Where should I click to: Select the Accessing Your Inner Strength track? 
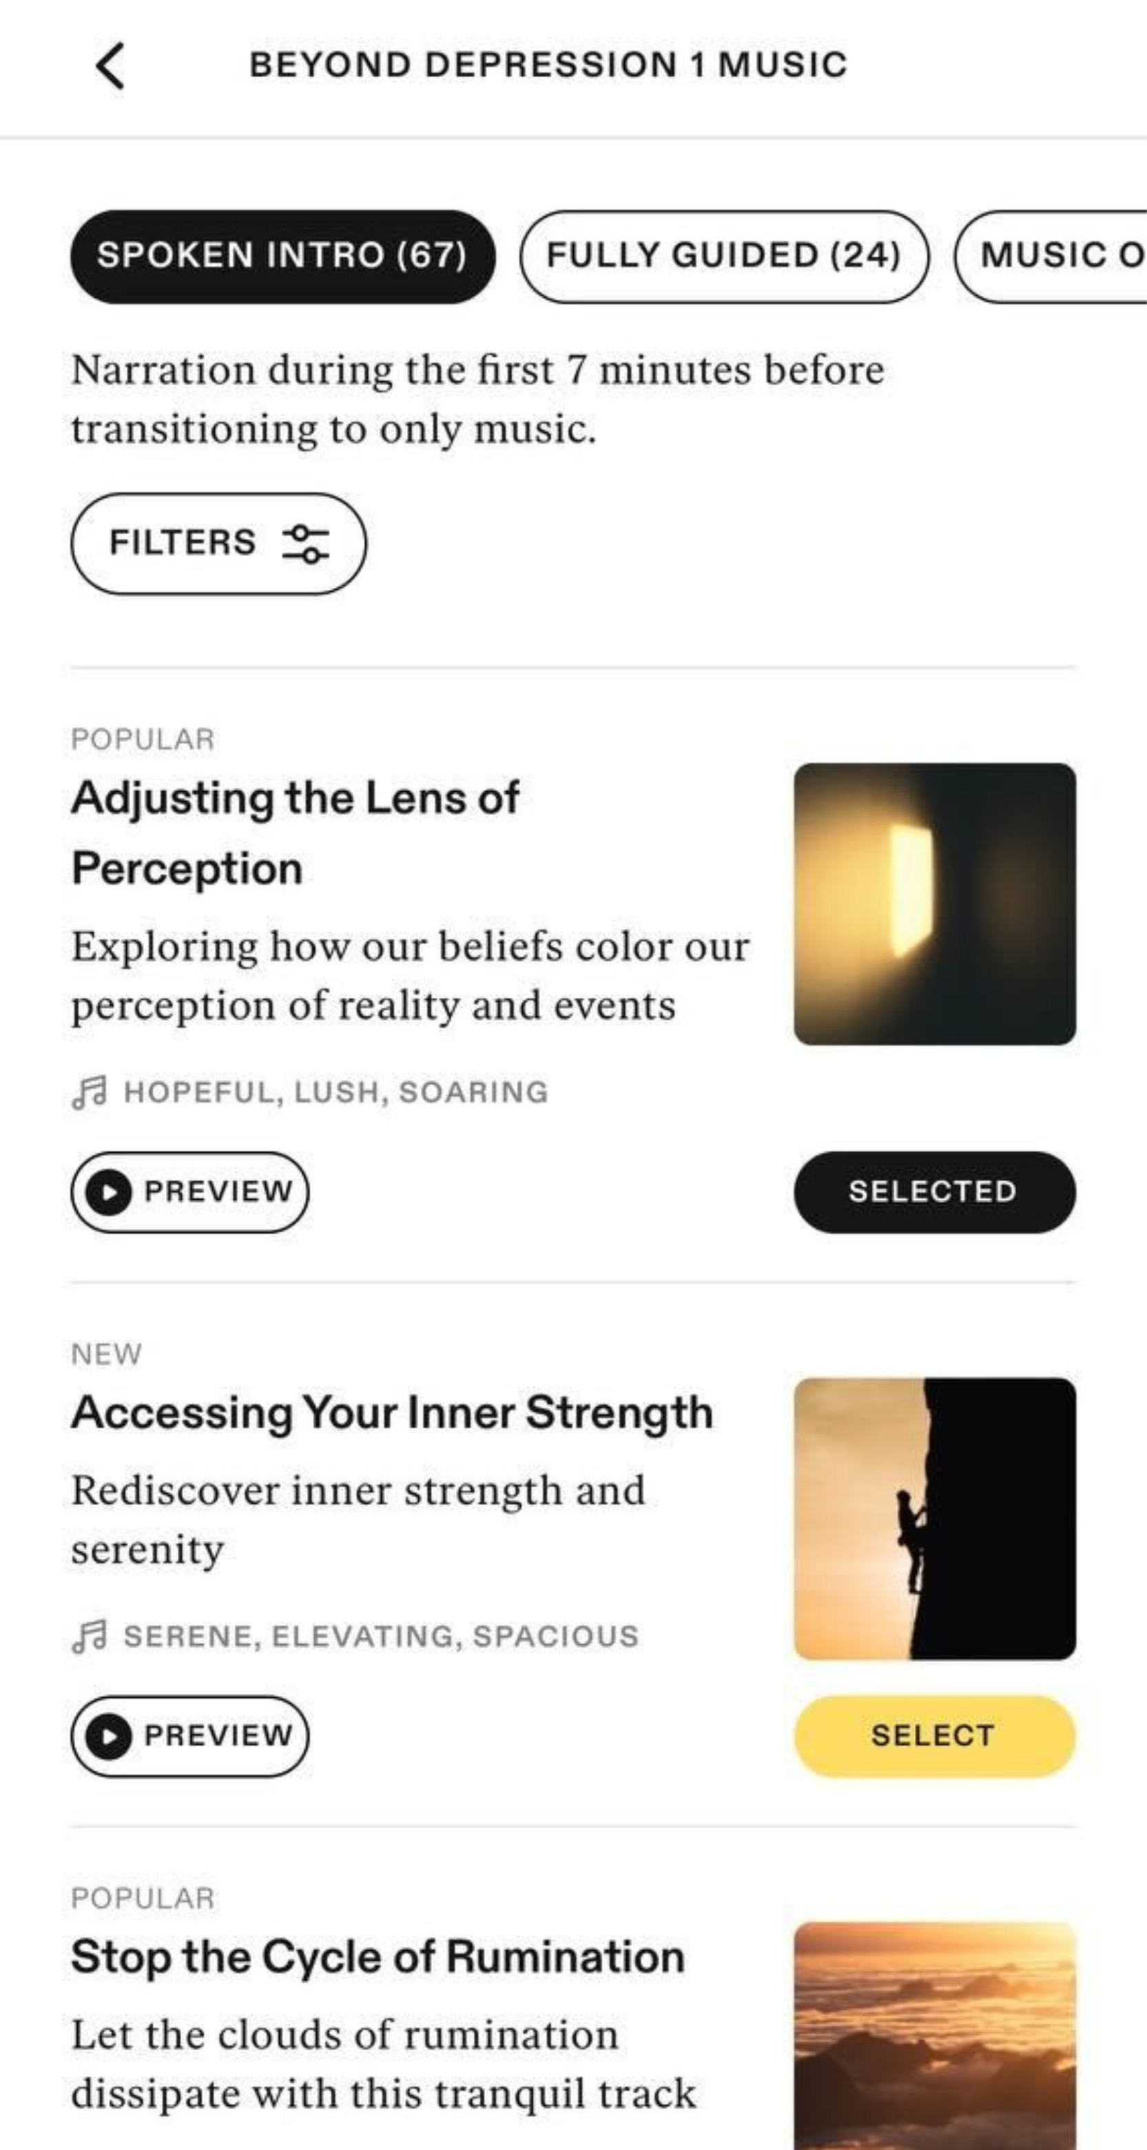934,1736
